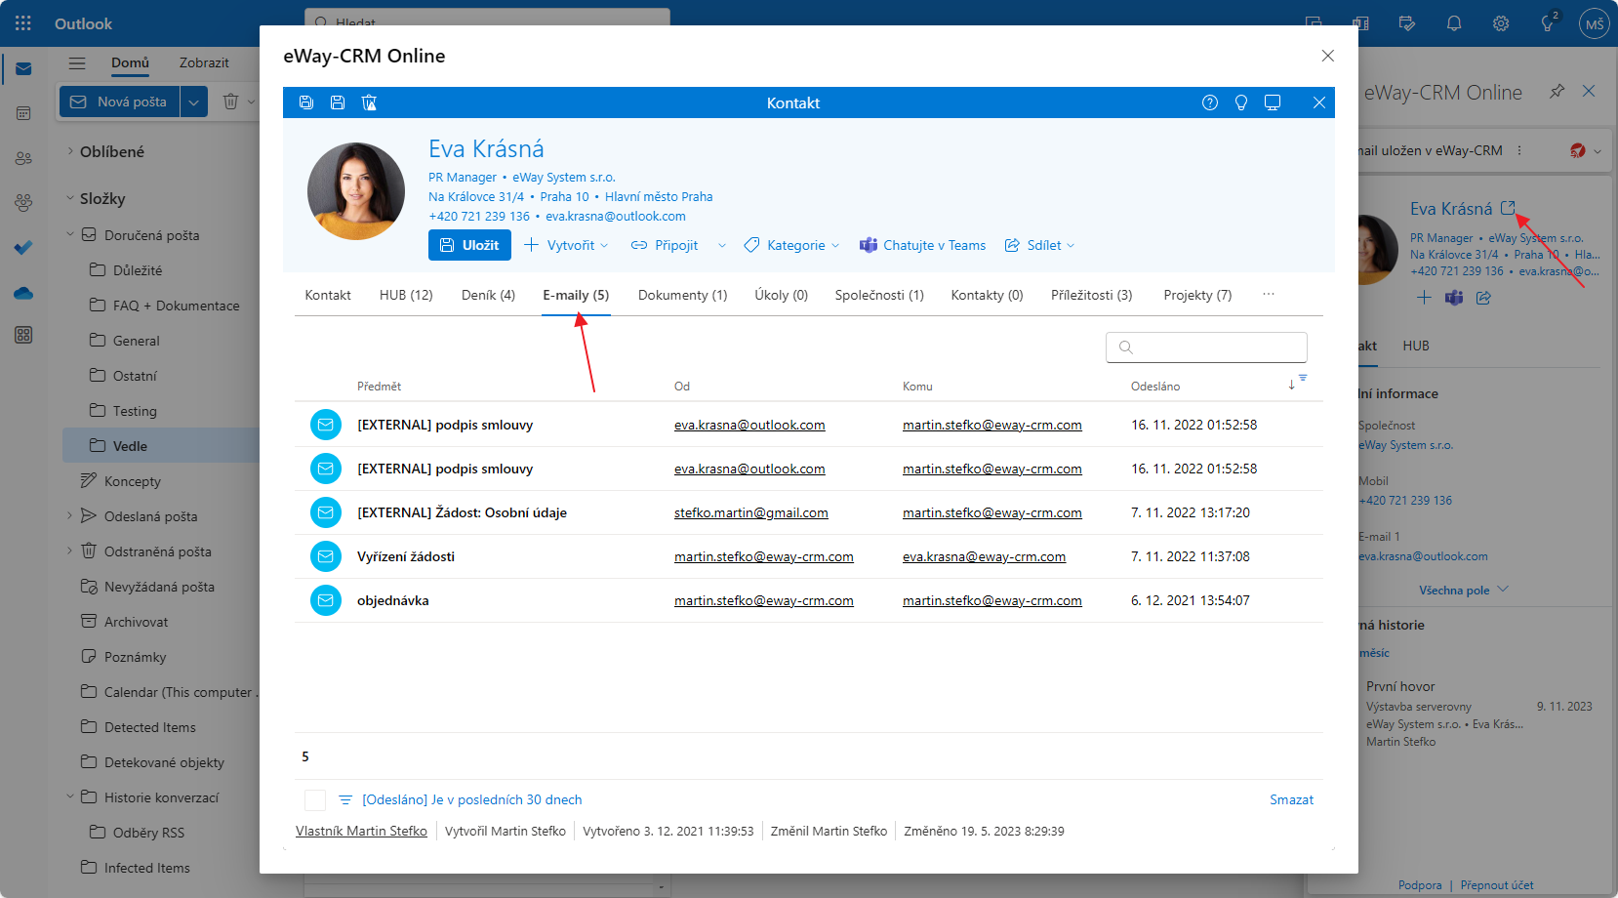
Task: Switch to the HUB (12) tab
Action: [406, 295]
